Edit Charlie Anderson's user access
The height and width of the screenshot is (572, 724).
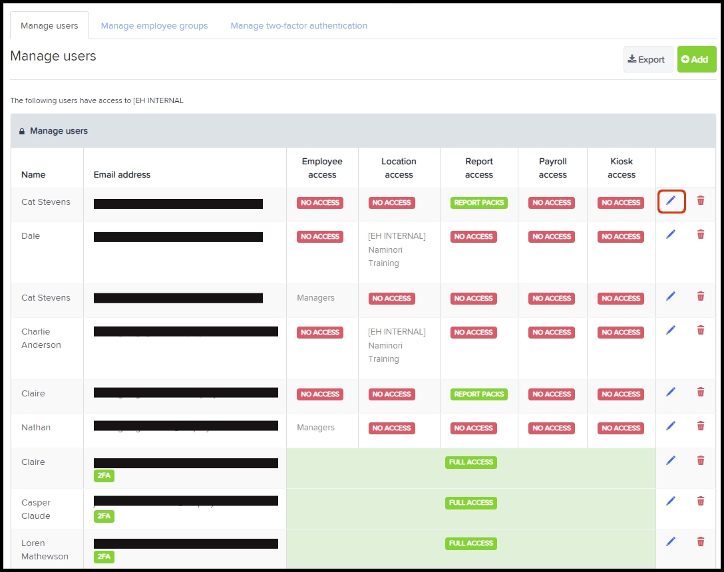pyautogui.click(x=671, y=330)
